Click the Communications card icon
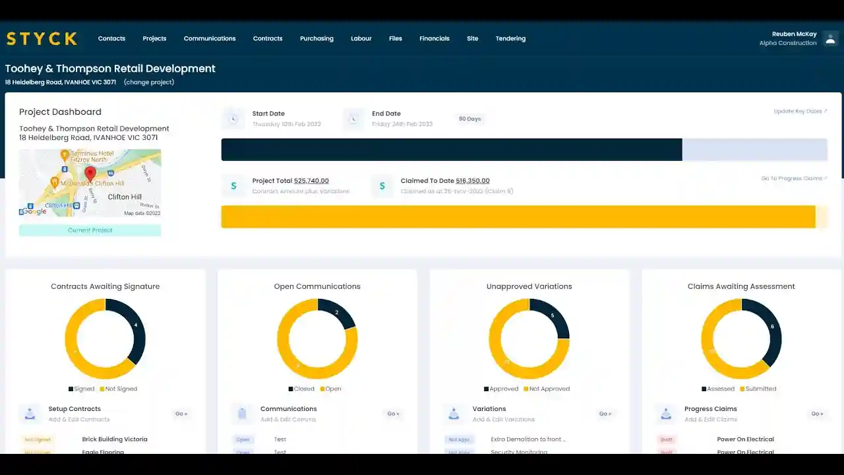844x475 pixels. coord(242,414)
